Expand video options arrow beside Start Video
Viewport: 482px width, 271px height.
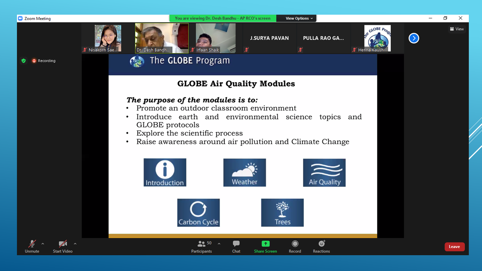(x=75, y=244)
